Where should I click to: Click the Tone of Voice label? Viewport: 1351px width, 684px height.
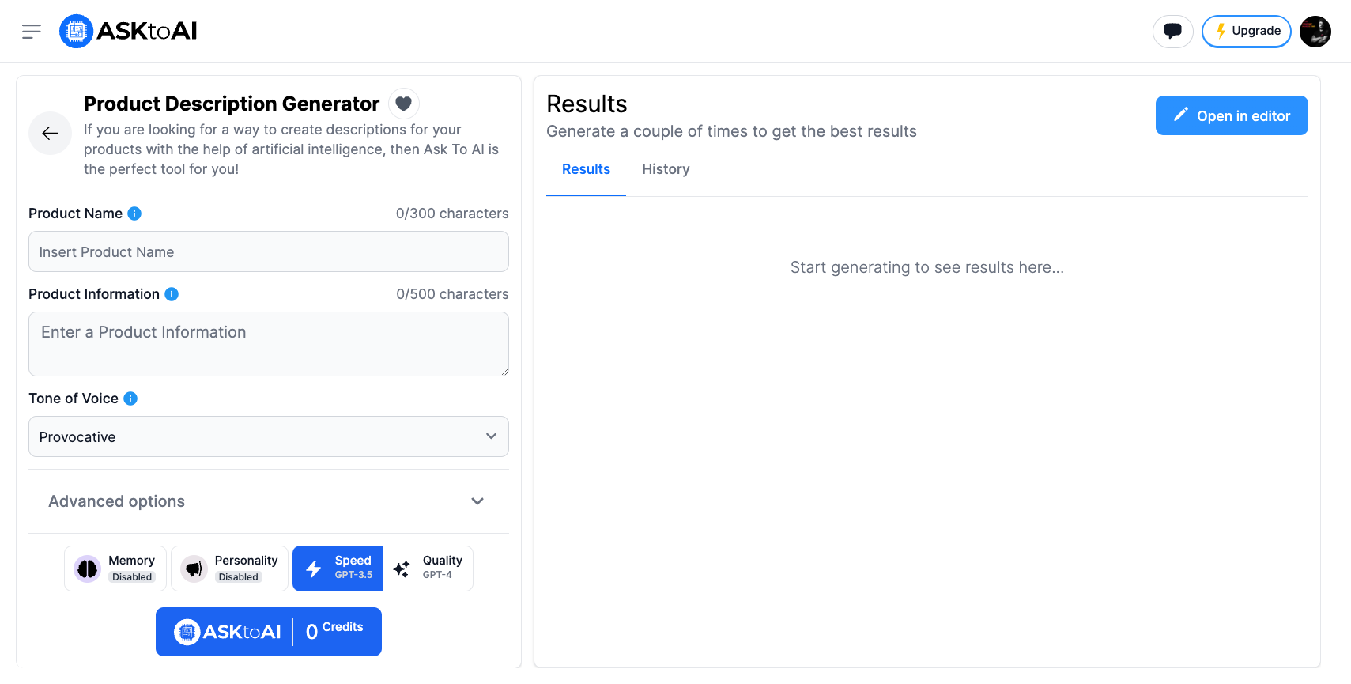(x=74, y=399)
